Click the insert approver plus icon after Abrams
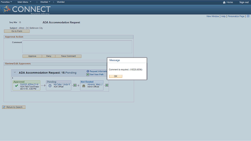The height and width of the screenshot is (141, 251). 107,85
